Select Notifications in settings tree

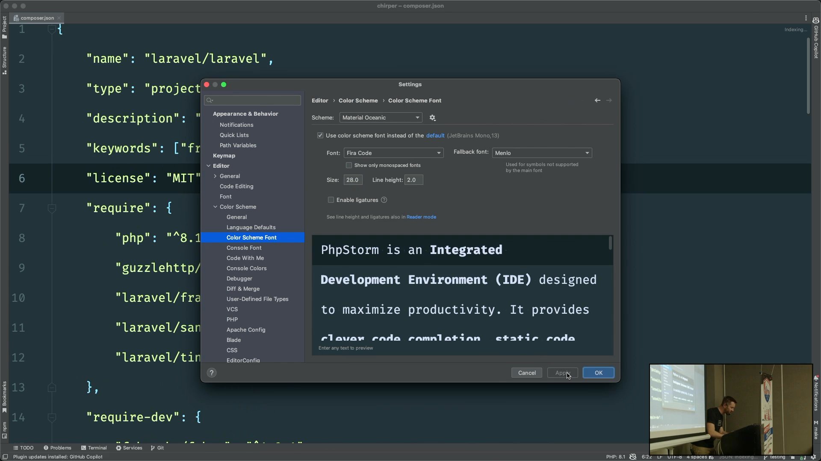236,125
